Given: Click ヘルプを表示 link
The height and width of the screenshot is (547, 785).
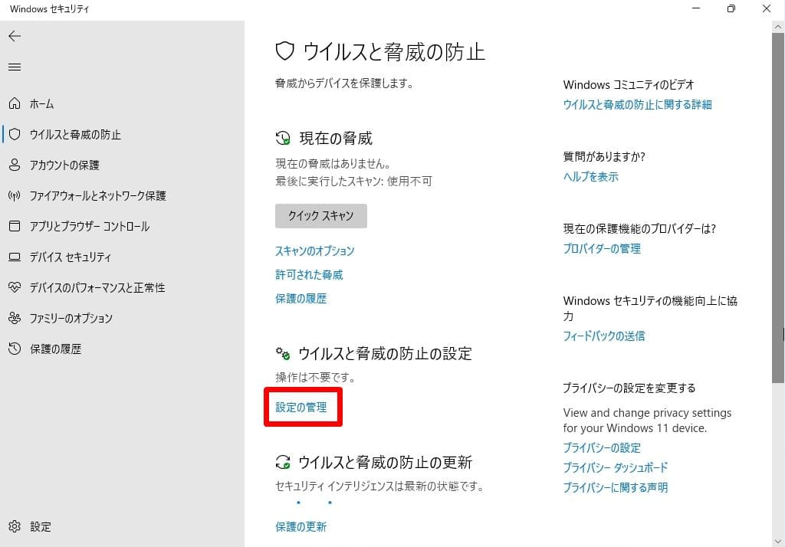Looking at the screenshot, I should pos(591,177).
